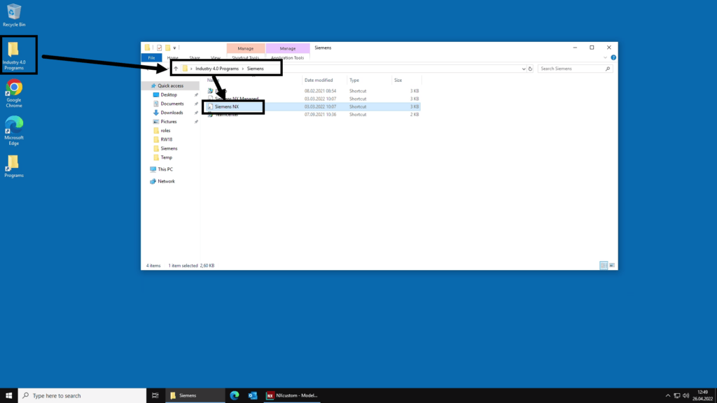Switch to large icons view in status bar
Viewport: 717px width, 403px height.
coord(612,266)
